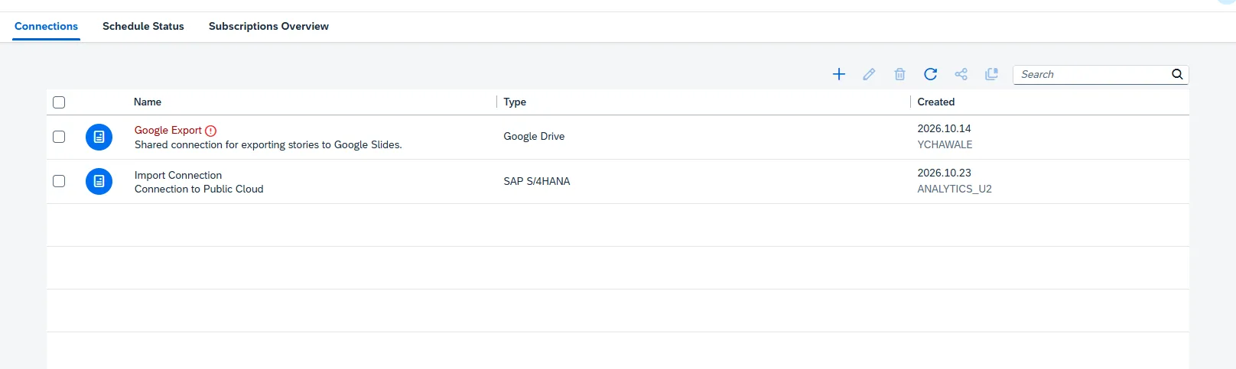Click the YCHAWALE creator name

945,144
